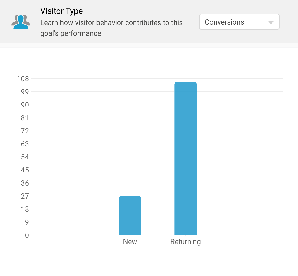Click the 63 y-axis label
The height and width of the screenshot is (276, 298).
(x=25, y=144)
